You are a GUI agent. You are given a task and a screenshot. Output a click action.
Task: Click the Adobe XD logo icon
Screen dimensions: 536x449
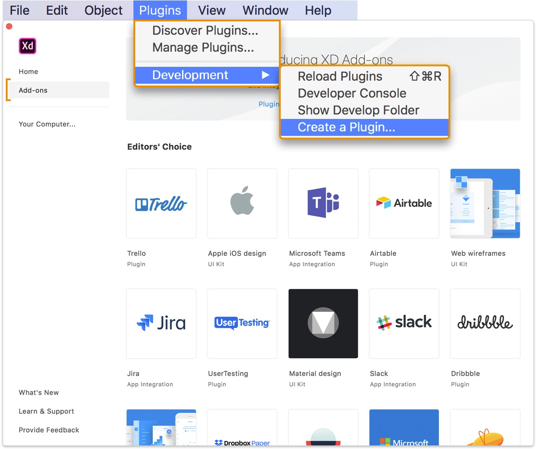pos(27,46)
